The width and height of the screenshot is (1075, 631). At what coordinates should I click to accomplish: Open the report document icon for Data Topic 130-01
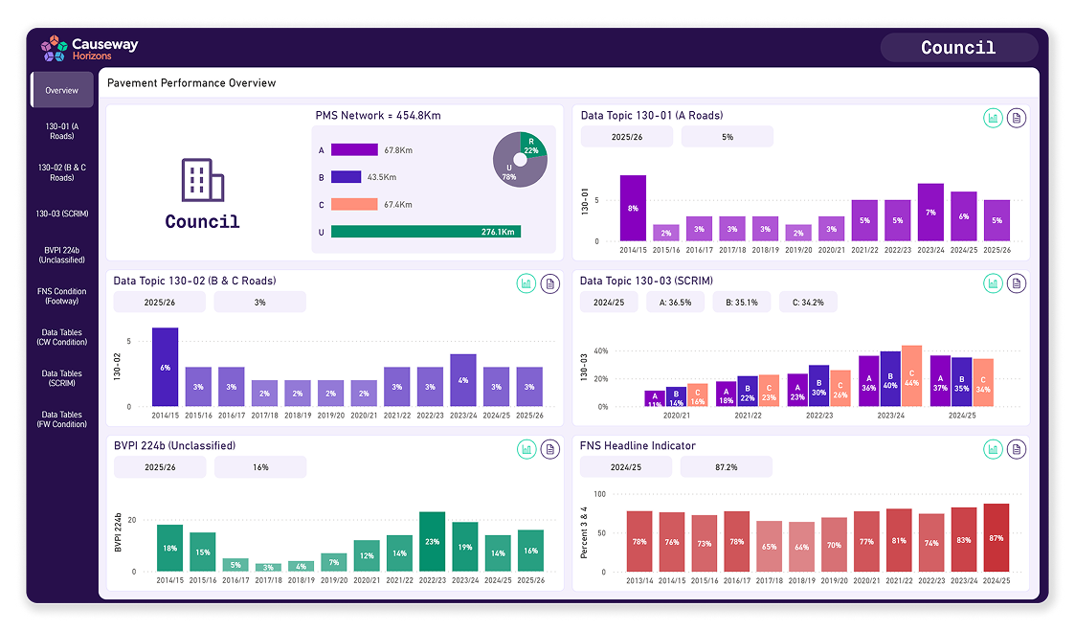coord(1017,117)
